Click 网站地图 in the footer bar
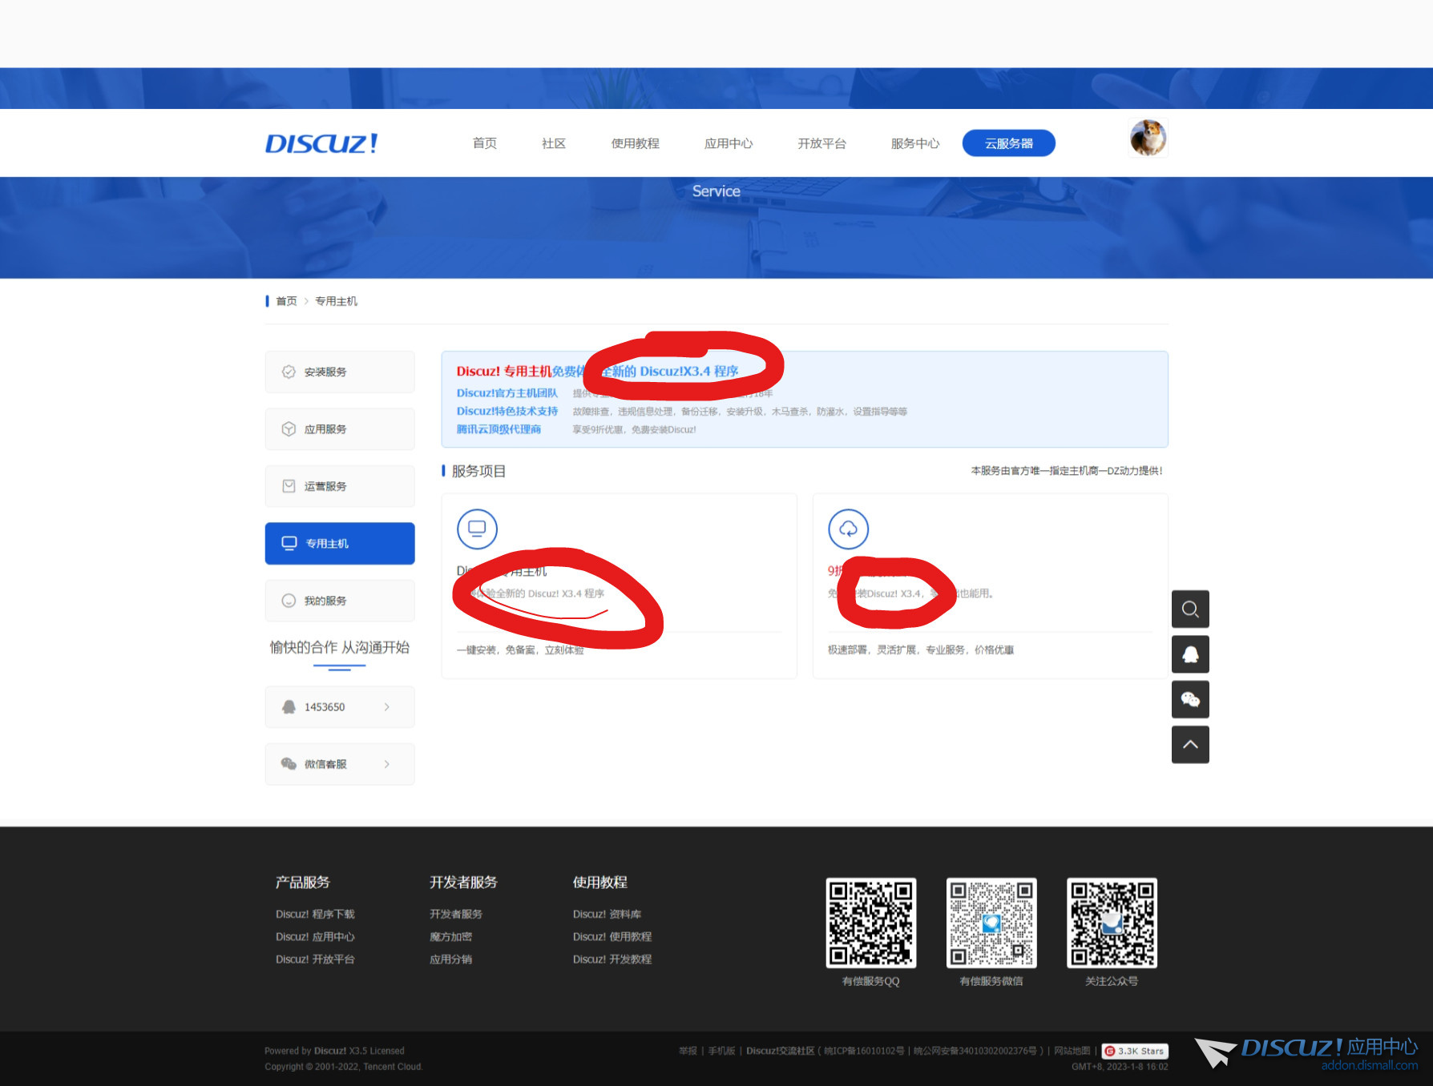This screenshot has height=1086, width=1433. click(1072, 1051)
